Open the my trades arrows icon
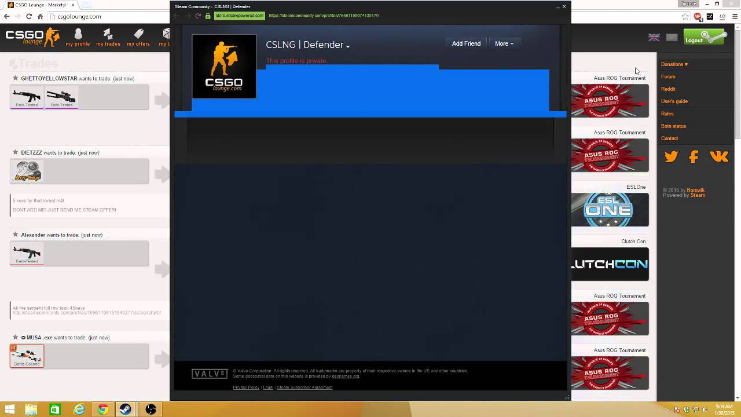 tap(108, 34)
